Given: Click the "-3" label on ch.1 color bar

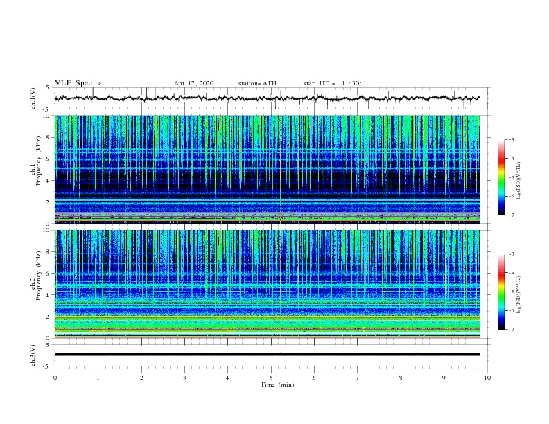Looking at the screenshot, I should 511,140.
